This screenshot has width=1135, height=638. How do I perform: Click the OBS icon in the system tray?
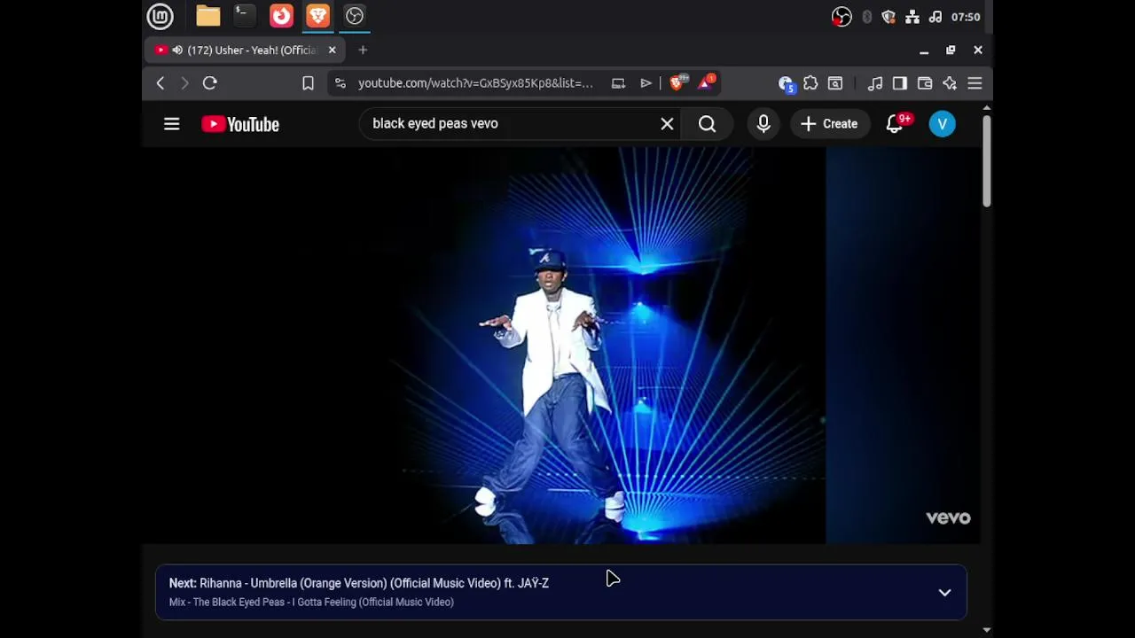pyautogui.click(x=841, y=17)
